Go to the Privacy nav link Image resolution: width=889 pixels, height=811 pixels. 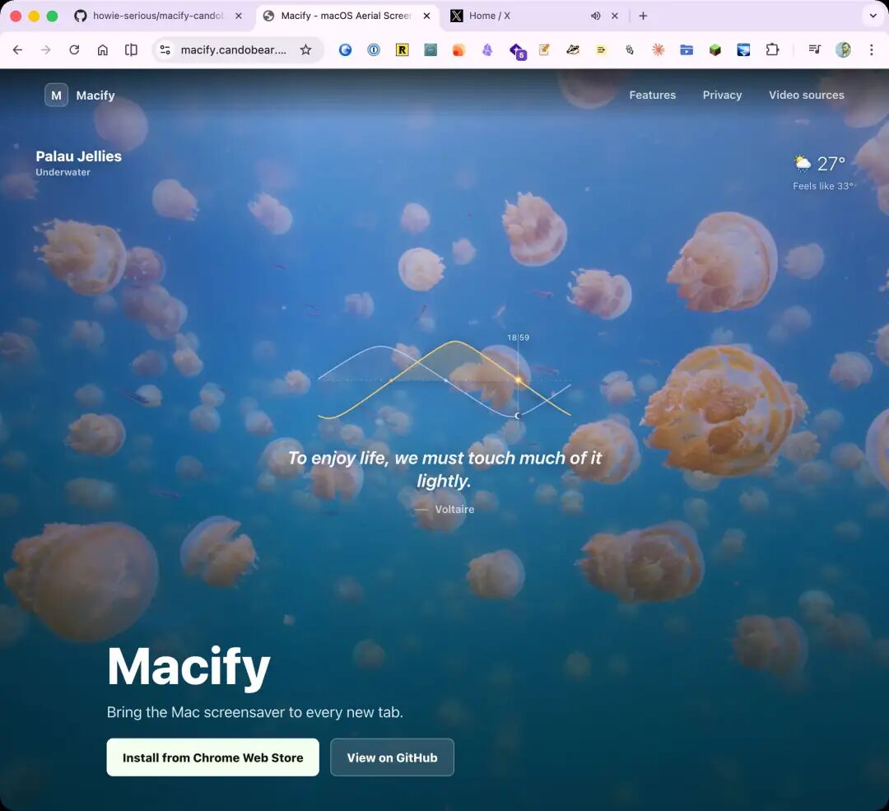click(x=723, y=96)
